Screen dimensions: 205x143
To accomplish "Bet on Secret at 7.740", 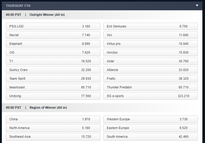I will (53, 35).
